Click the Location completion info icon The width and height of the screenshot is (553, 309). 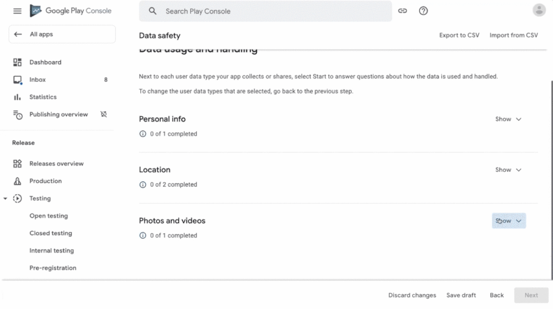(143, 184)
